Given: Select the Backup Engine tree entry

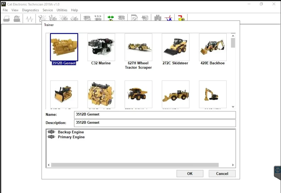Looking at the screenshot, I should pyautogui.click(x=71, y=132).
